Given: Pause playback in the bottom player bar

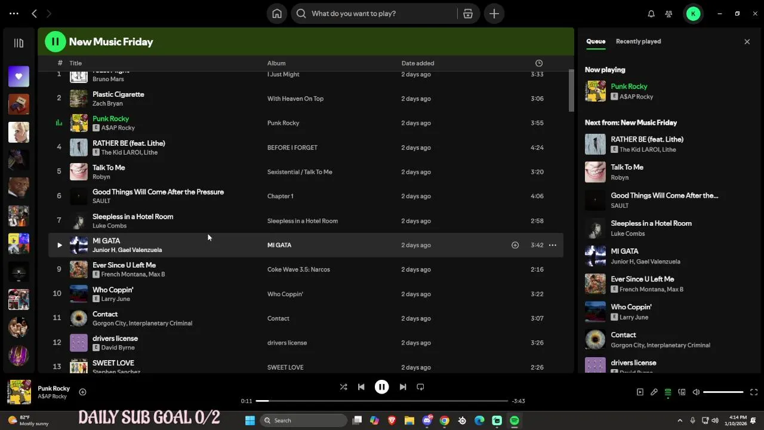Looking at the screenshot, I should click(381, 387).
